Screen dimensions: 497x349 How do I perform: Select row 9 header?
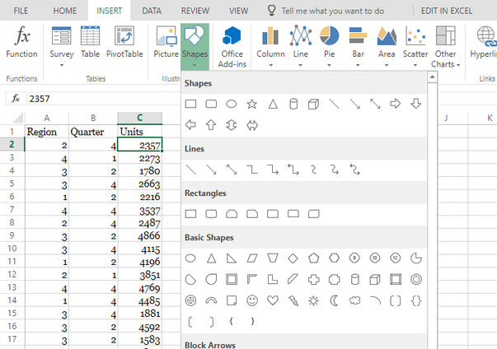[x=12, y=235]
